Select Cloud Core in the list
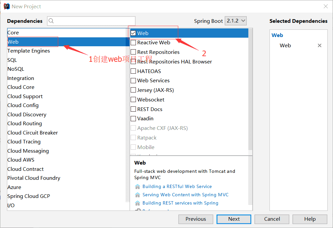 (x=66, y=87)
